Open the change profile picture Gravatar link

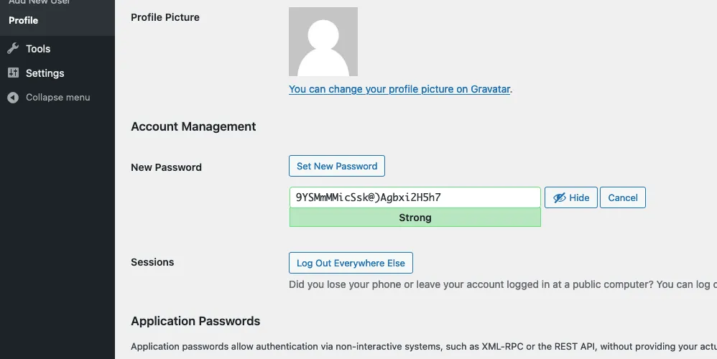pyautogui.click(x=399, y=90)
